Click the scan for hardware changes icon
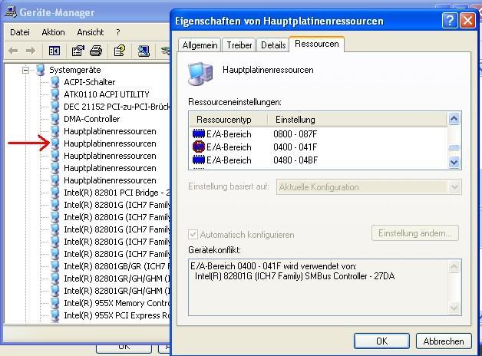 (x=144, y=51)
